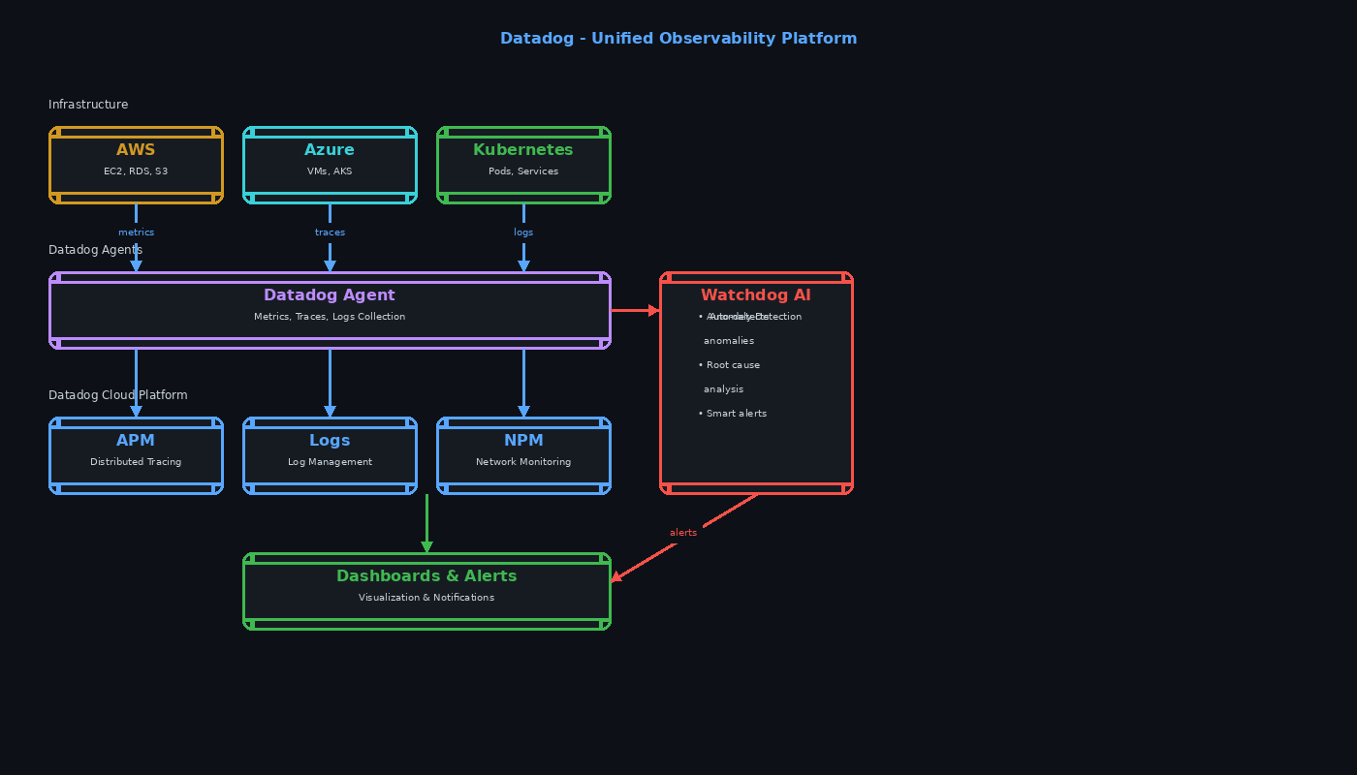Select the AWS infrastructure node
Screen dimensions: 1357x775
[136, 165]
